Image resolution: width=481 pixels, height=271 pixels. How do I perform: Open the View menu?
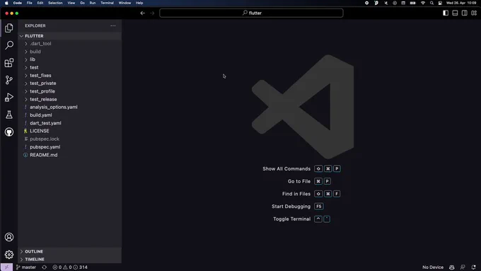coord(71,3)
